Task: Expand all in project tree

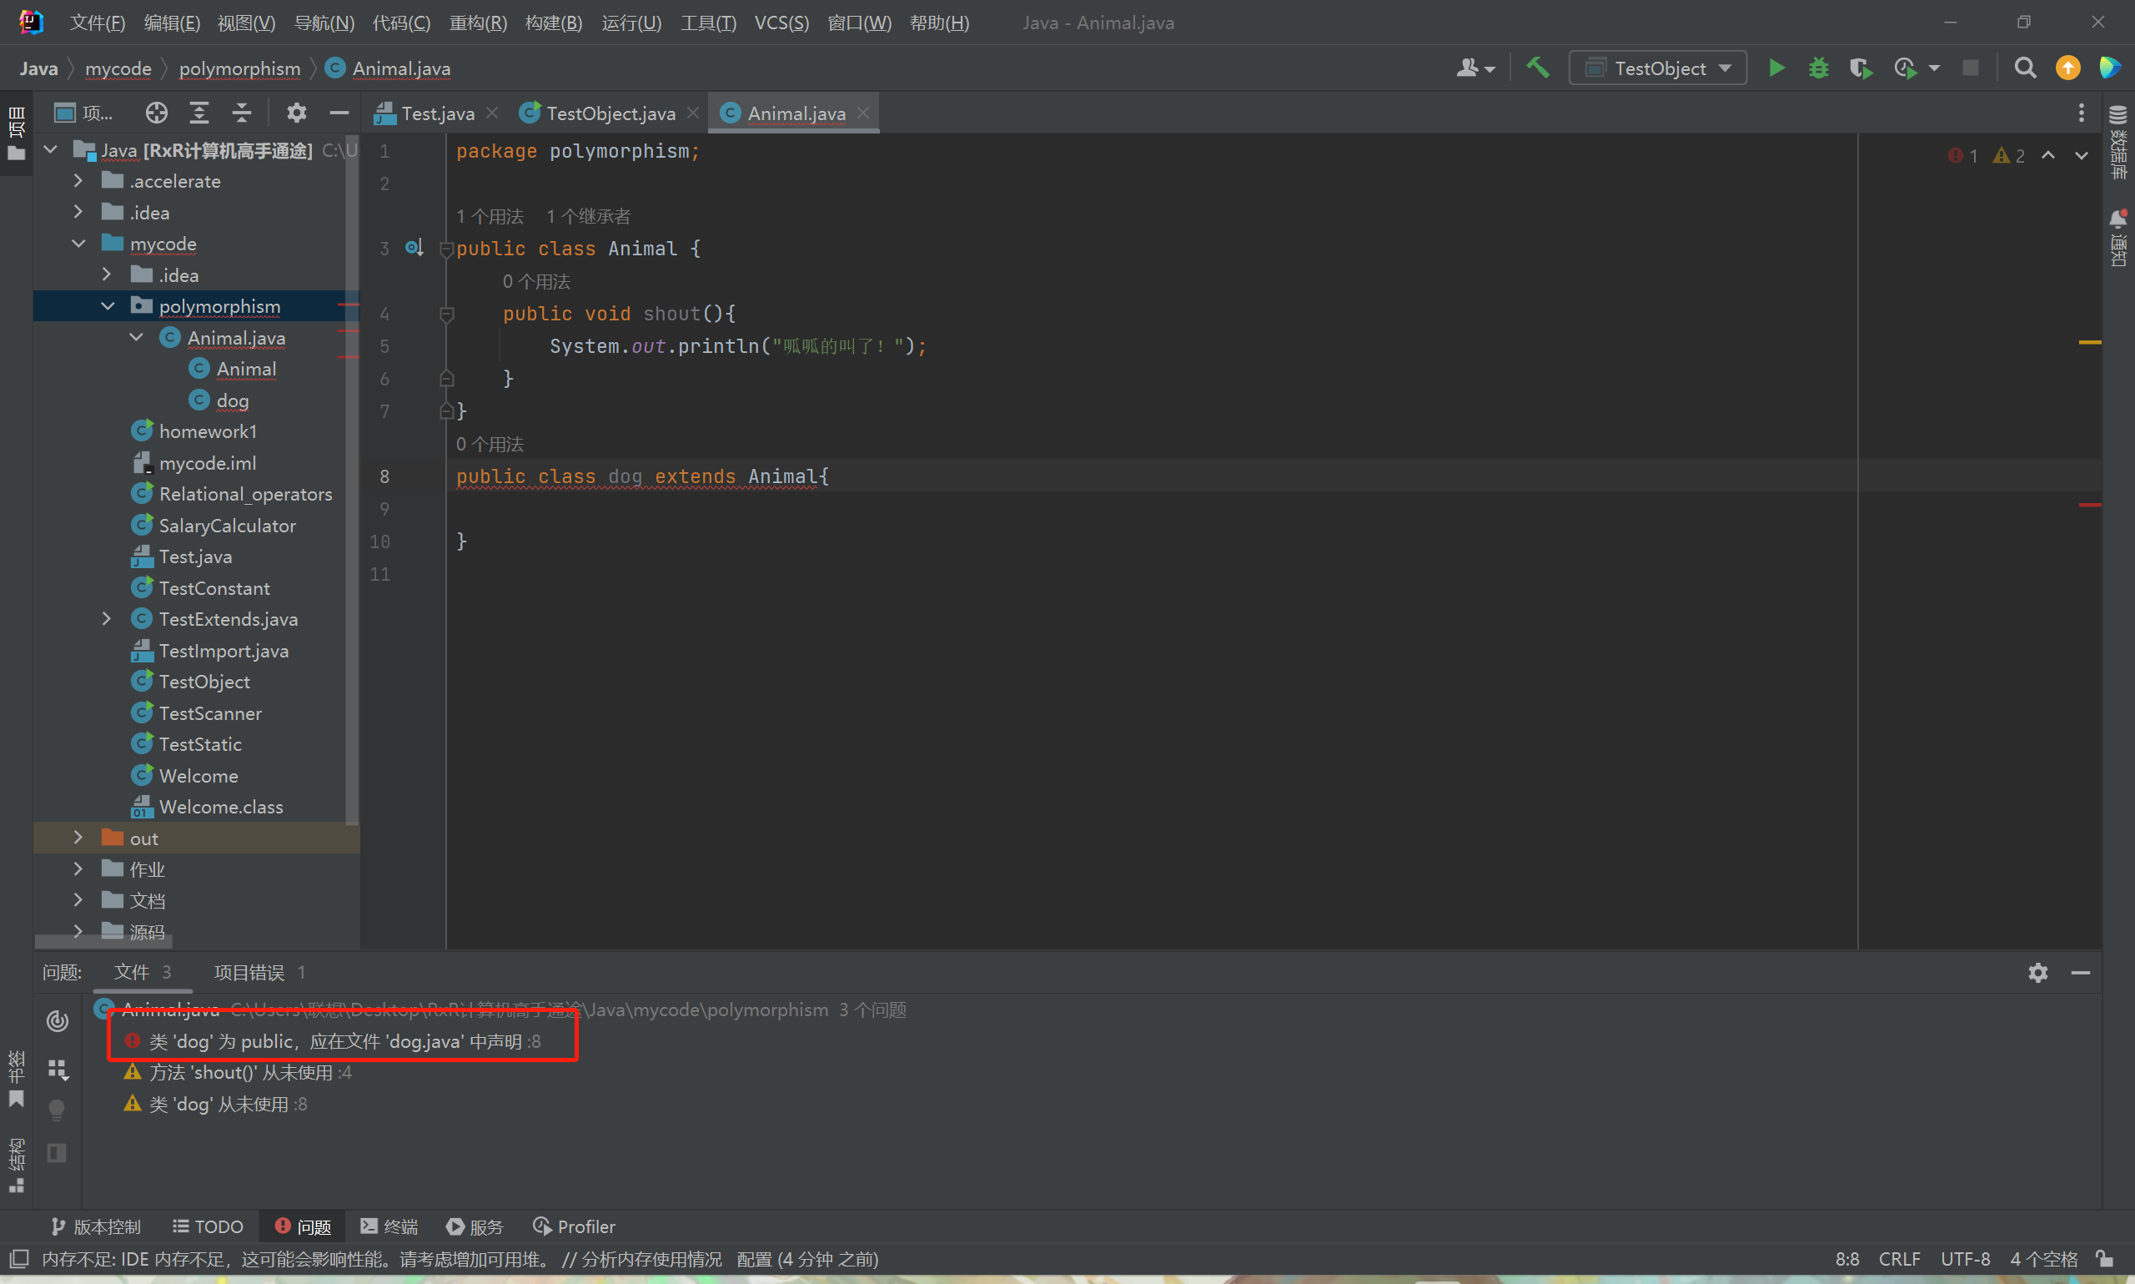Action: [198, 113]
